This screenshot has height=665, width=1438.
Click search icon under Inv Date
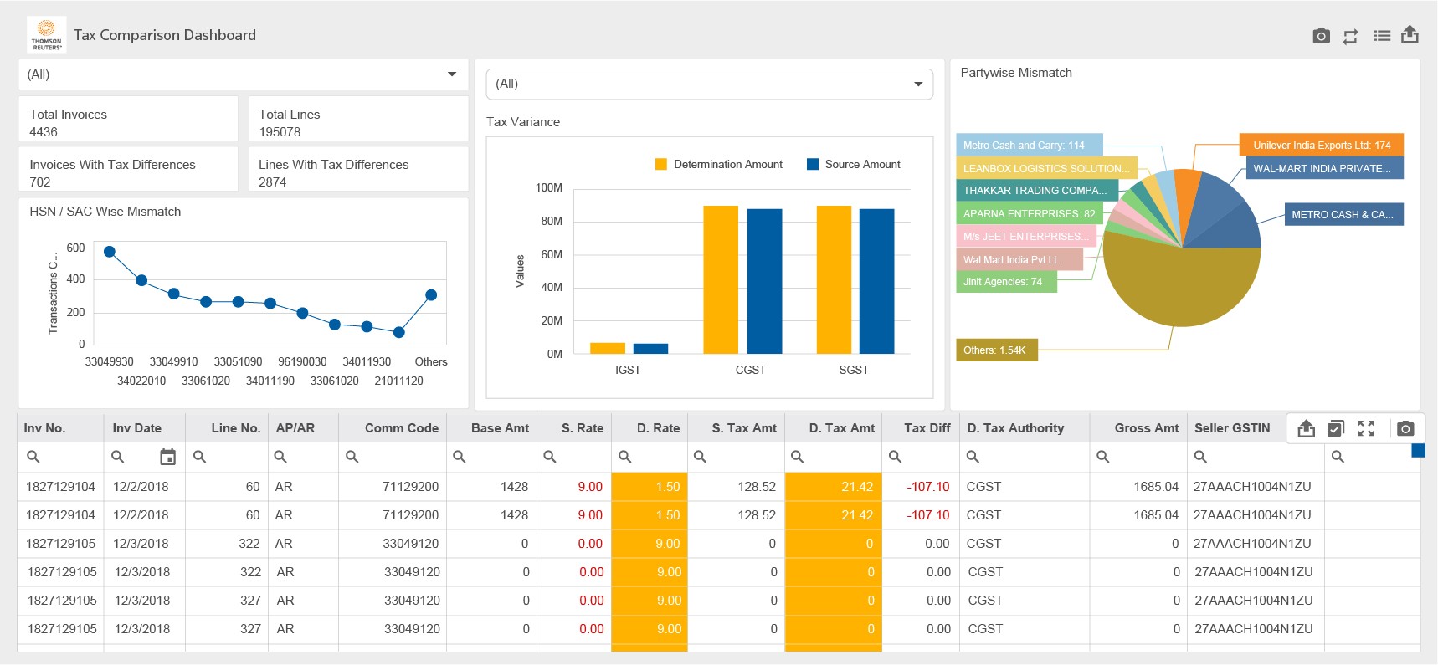pyautogui.click(x=118, y=457)
